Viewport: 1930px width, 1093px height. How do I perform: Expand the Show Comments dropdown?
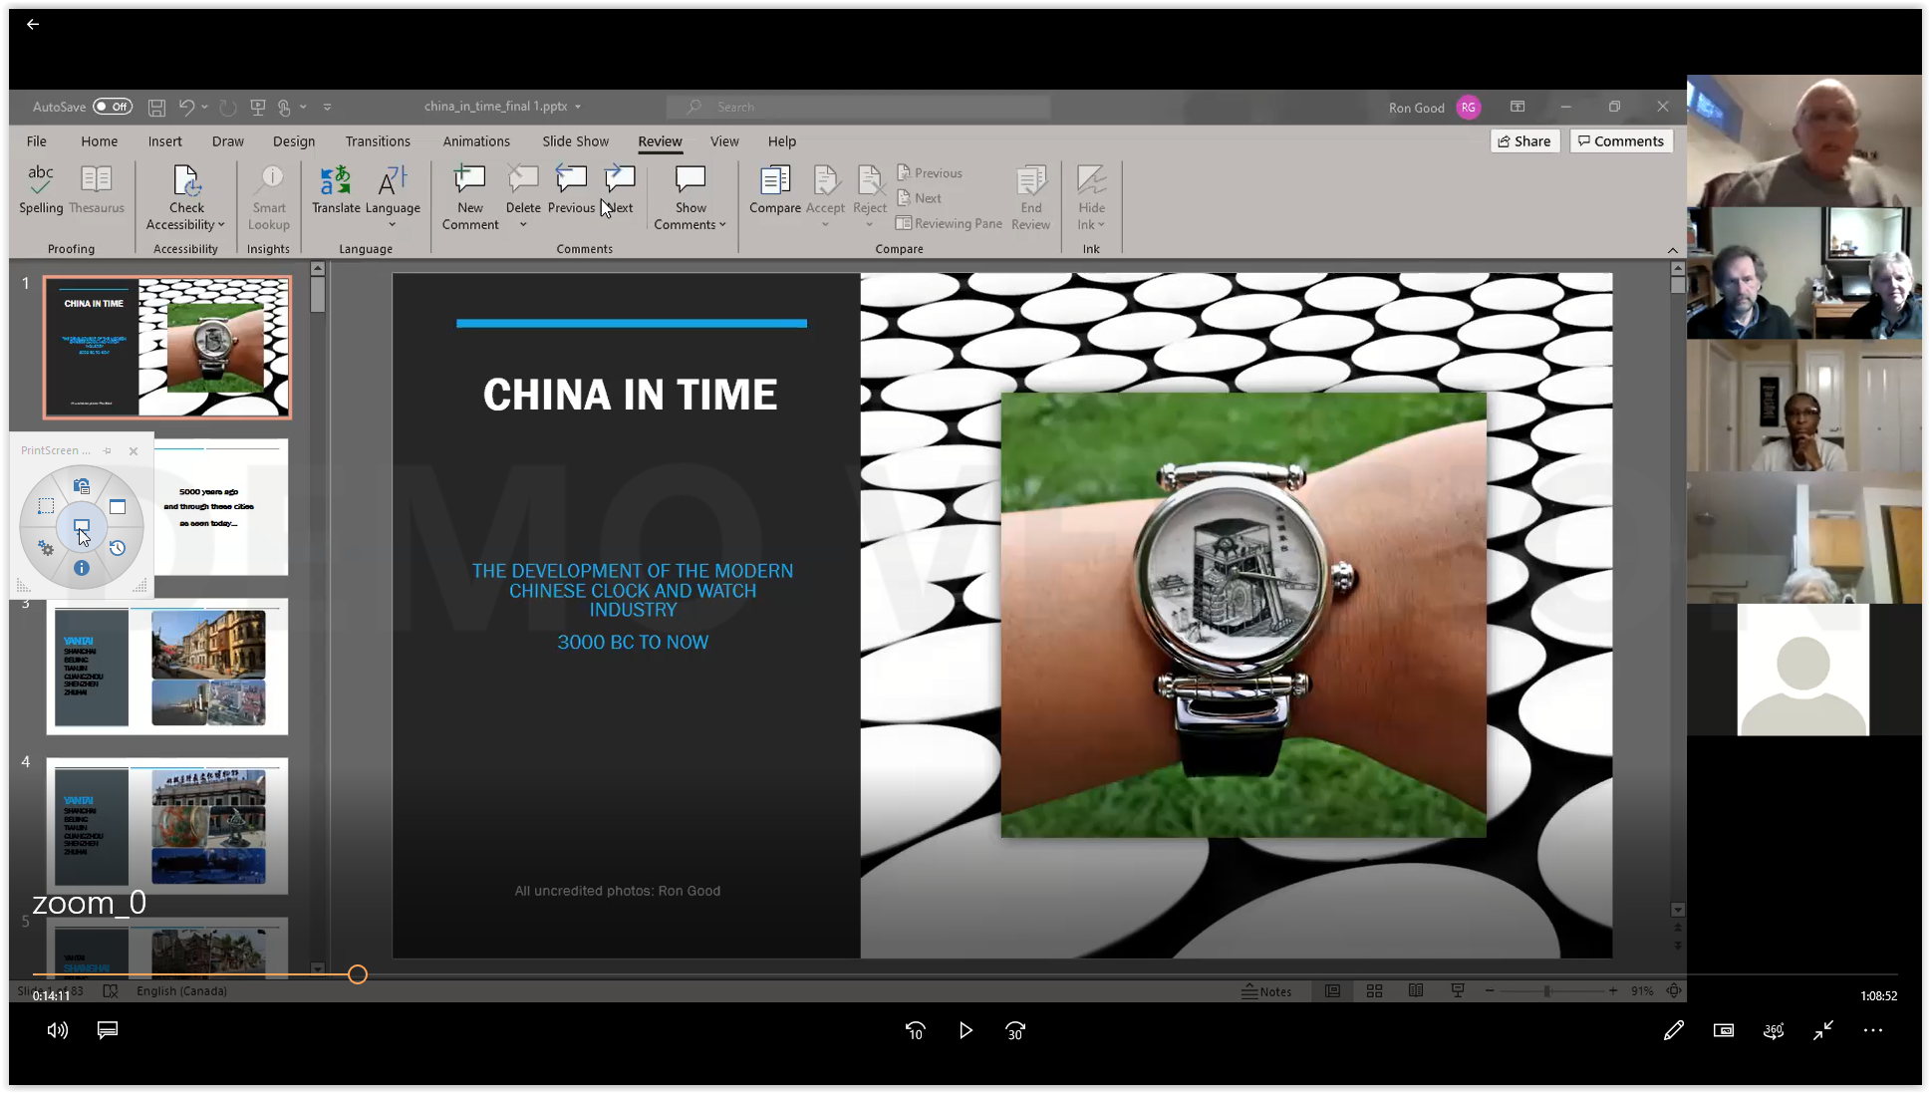(x=722, y=225)
